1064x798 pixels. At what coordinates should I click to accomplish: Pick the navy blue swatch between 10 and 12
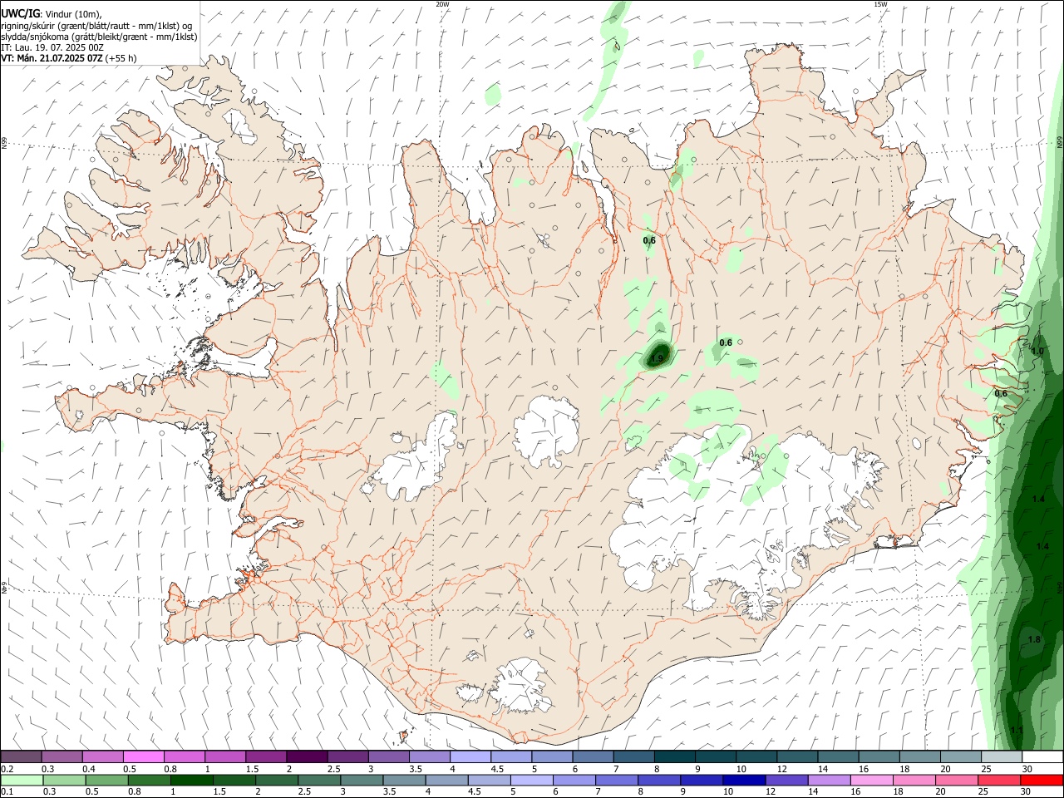[x=743, y=781]
